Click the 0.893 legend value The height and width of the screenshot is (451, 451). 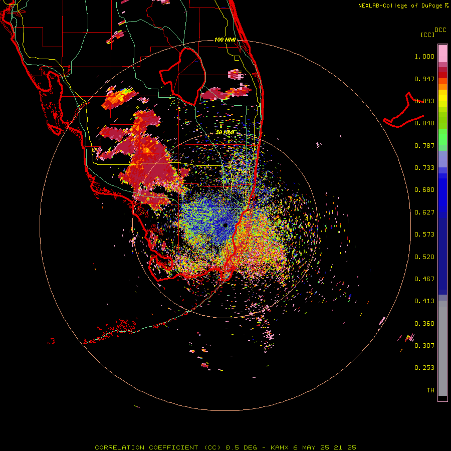tap(424, 101)
